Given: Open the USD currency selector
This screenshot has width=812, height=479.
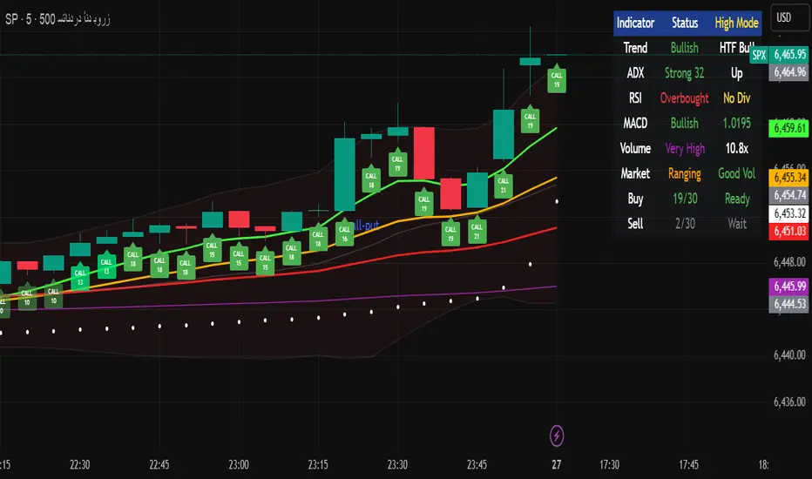Looking at the screenshot, I should [789, 18].
